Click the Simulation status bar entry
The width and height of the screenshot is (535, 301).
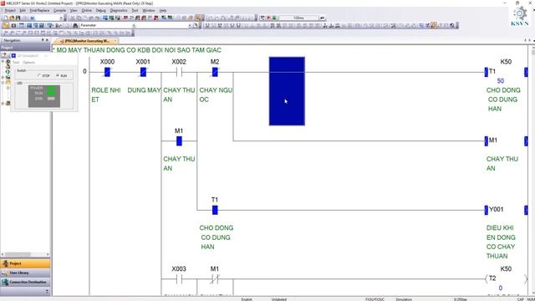404,299
